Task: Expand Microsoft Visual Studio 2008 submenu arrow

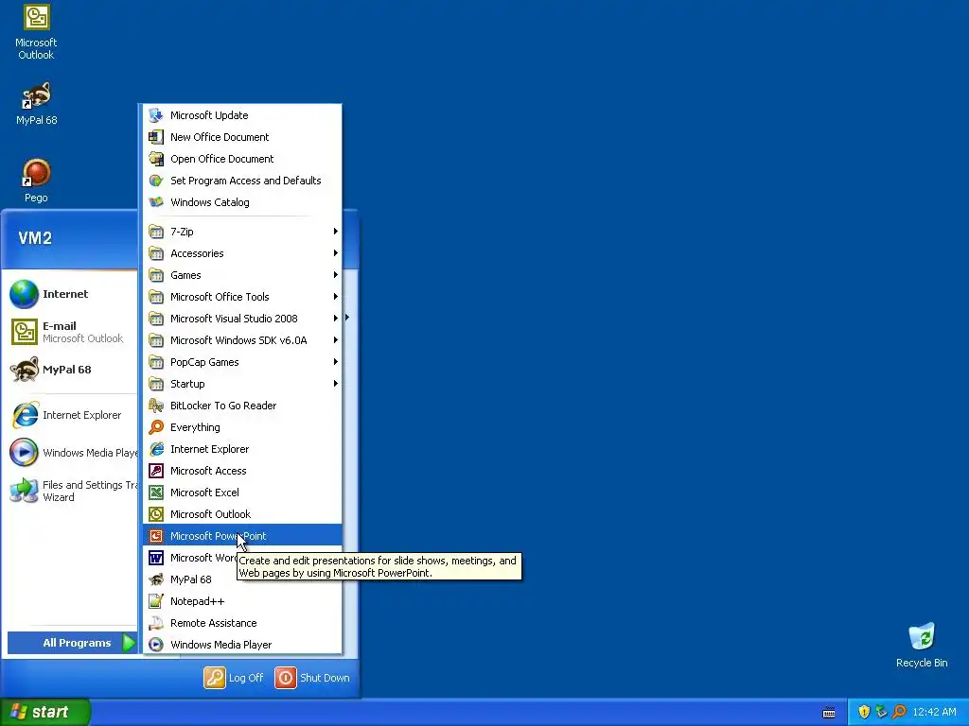Action: [x=336, y=318]
